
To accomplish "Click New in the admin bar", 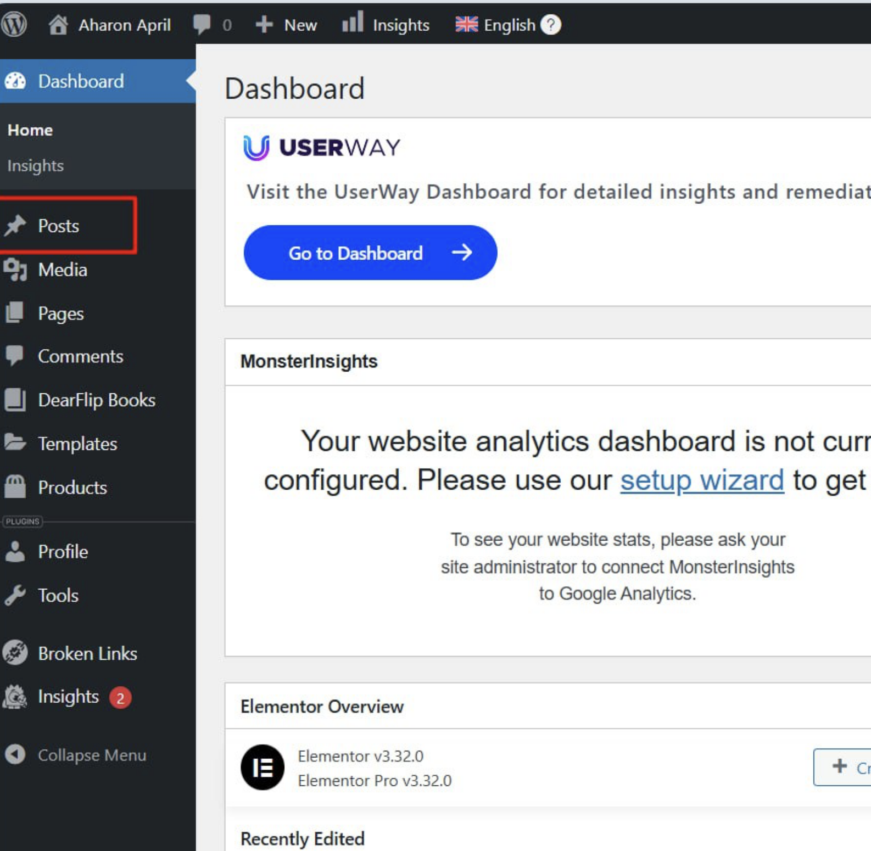I will pyautogui.click(x=300, y=25).
